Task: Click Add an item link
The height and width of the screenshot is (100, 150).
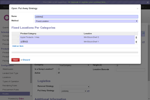Action: click(18, 46)
